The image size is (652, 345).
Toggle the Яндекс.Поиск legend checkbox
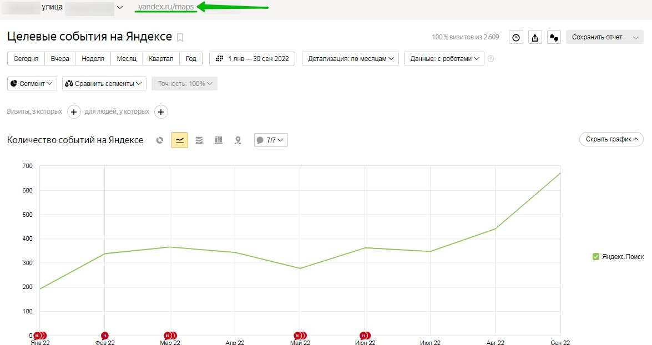pos(595,256)
